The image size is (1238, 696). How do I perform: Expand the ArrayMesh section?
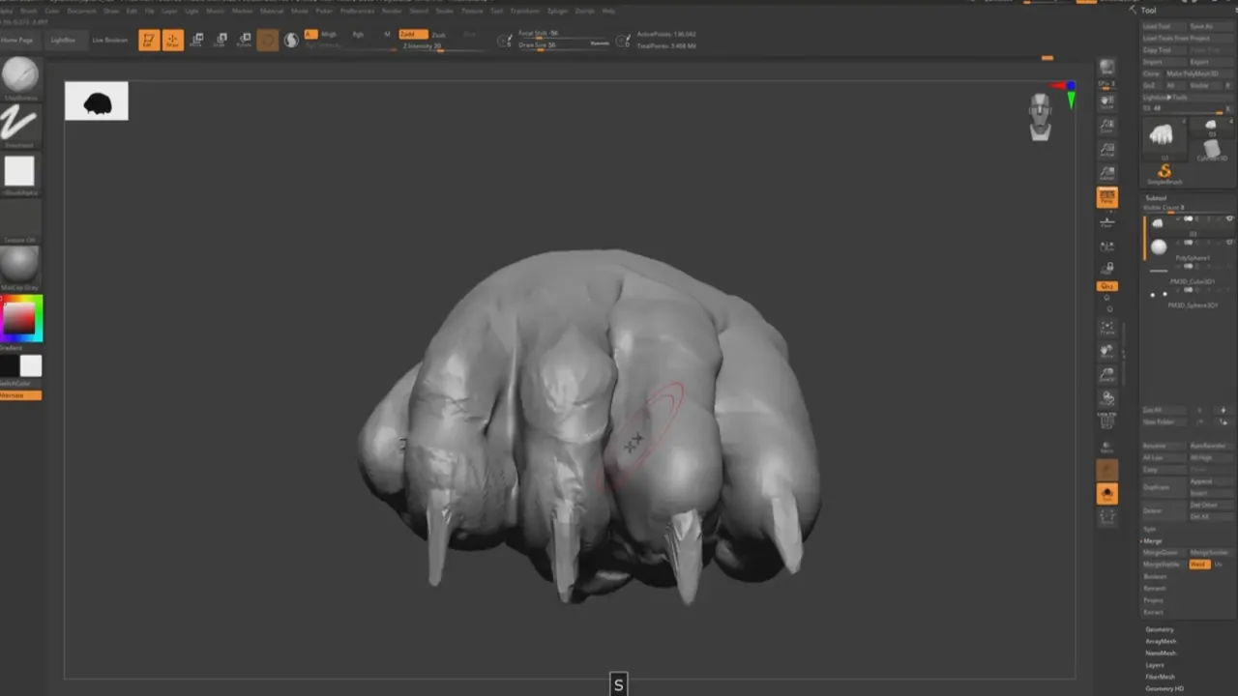1162,641
